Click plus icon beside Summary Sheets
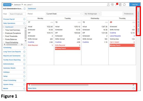 pyautogui.click(x=24, y=68)
